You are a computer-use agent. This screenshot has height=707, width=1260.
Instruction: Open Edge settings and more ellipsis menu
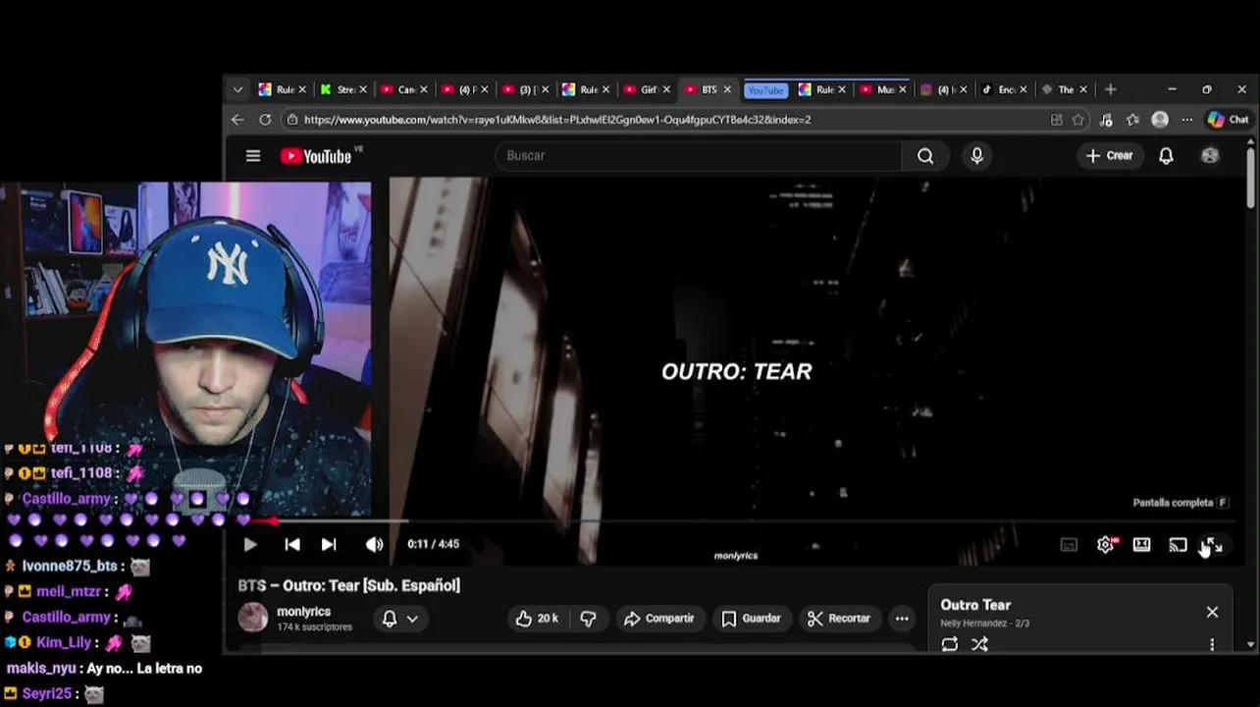[1186, 120]
